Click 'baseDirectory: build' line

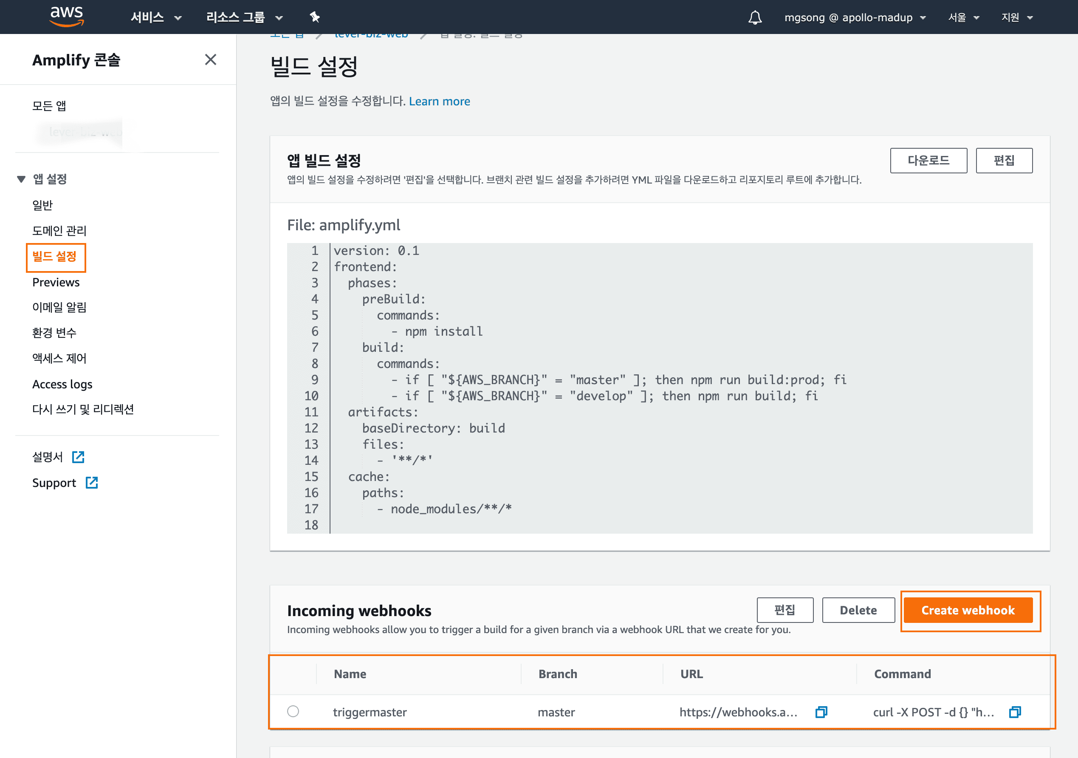point(433,428)
